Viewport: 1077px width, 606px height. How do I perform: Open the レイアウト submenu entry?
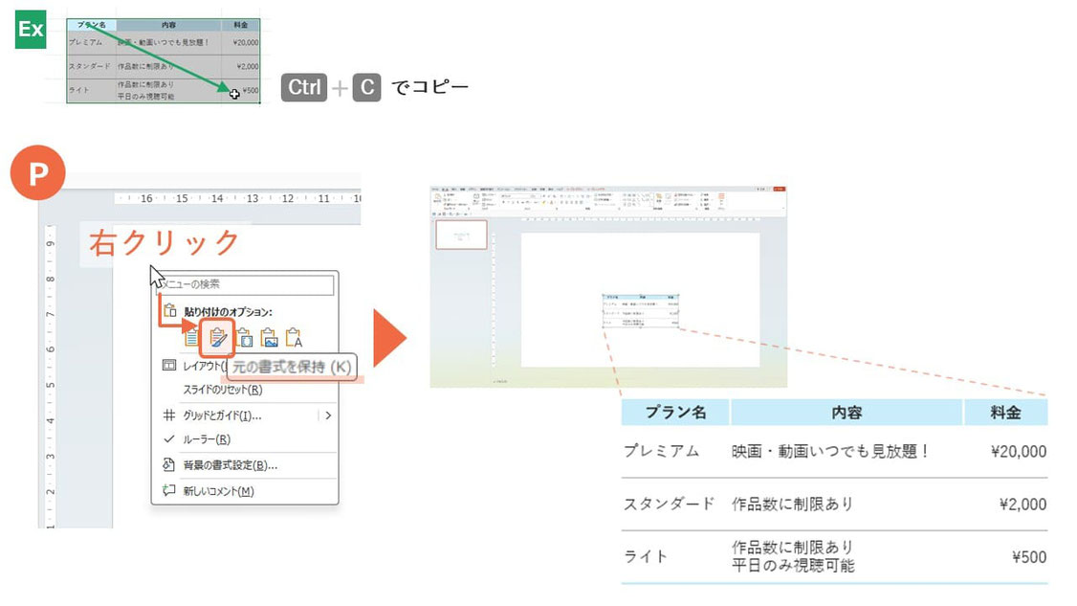(204, 366)
